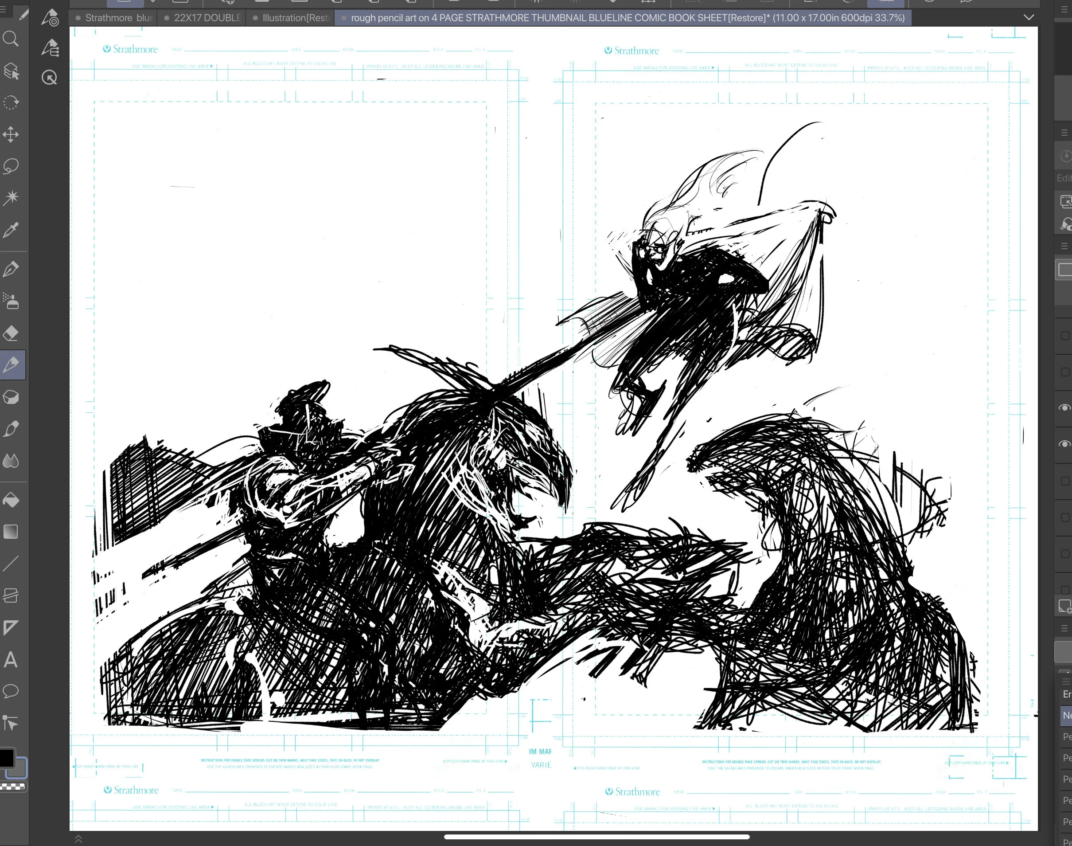Expand the bar with double up arrows
1072x846 pixels.
coord(78,839)
